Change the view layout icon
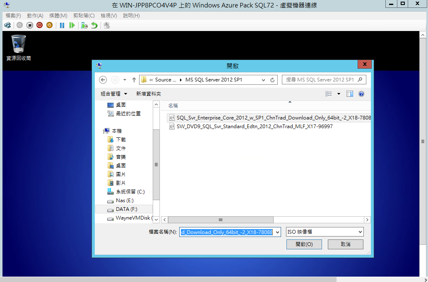Screen dimensions: 428x282 (329, 94)
